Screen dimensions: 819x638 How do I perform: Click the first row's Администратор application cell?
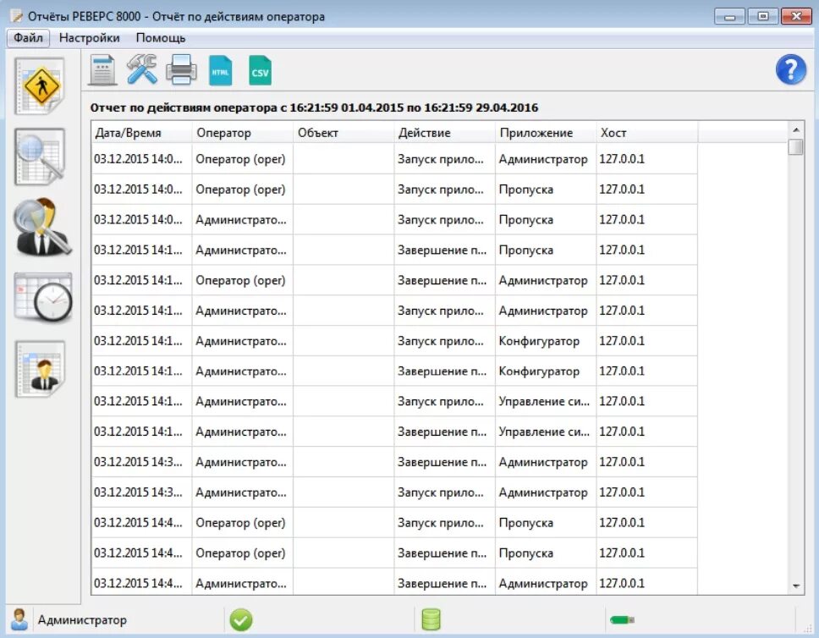[x=546, y=159]
